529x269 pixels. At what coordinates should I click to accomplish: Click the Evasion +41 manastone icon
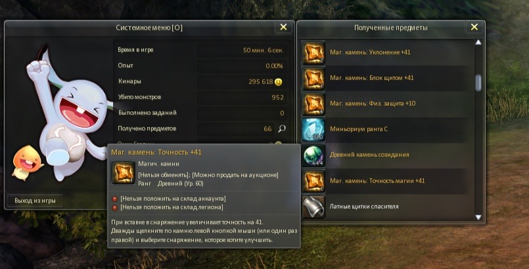click(313, 52)
